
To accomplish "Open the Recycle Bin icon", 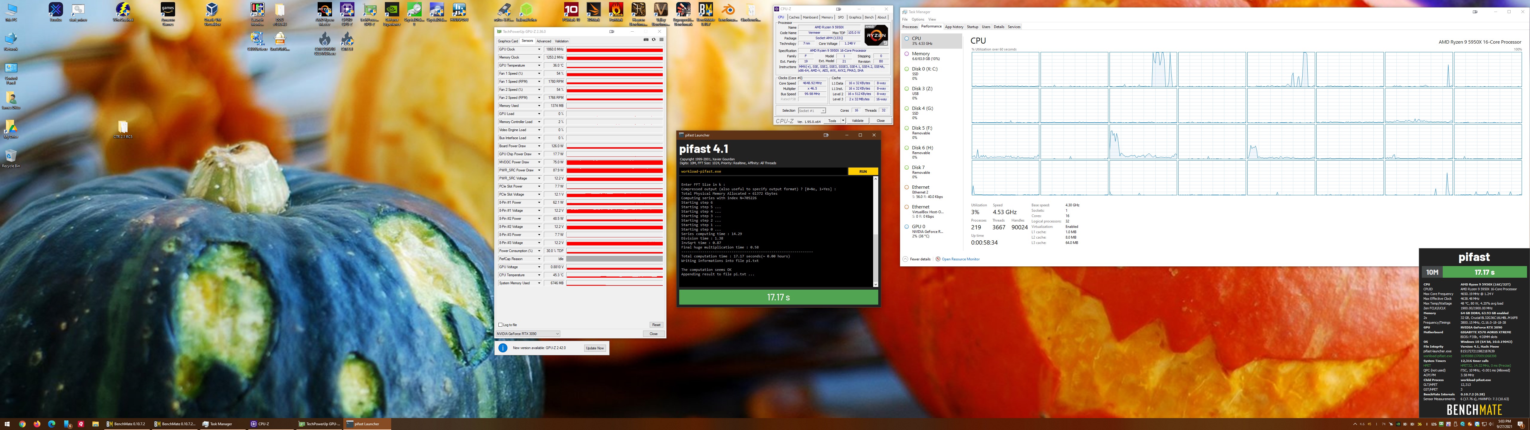I will pyautogui.click(x=11, y=159).
